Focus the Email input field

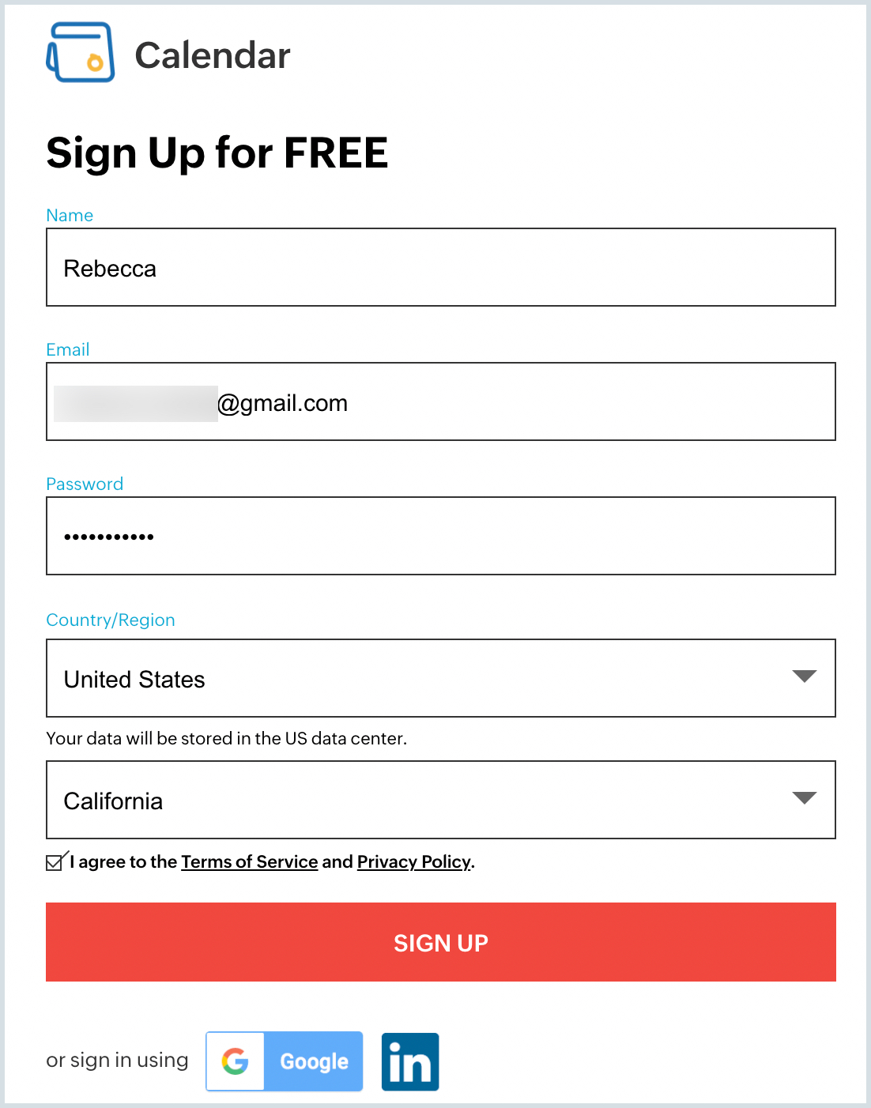coord(441,401)
